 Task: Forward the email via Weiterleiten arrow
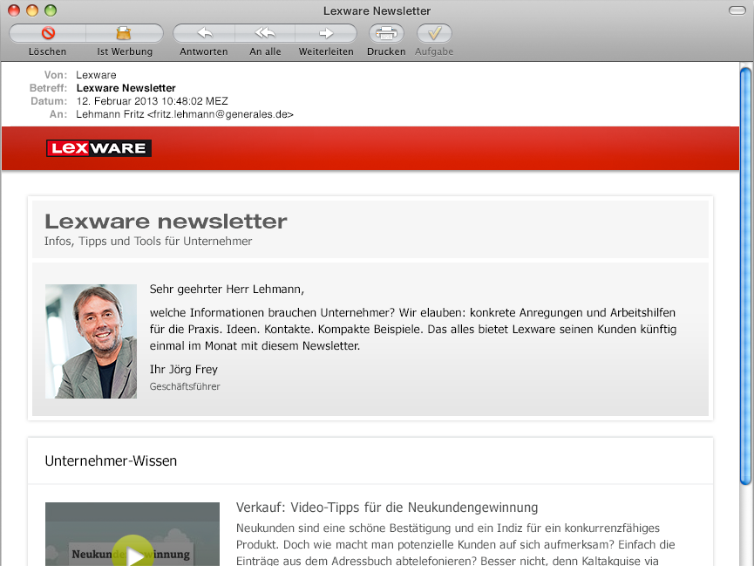tap(326, 33)
